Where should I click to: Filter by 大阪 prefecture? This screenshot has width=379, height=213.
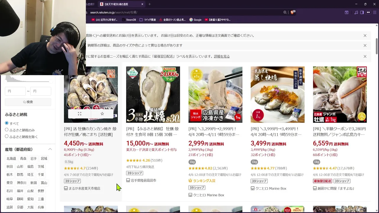(30, 207)
